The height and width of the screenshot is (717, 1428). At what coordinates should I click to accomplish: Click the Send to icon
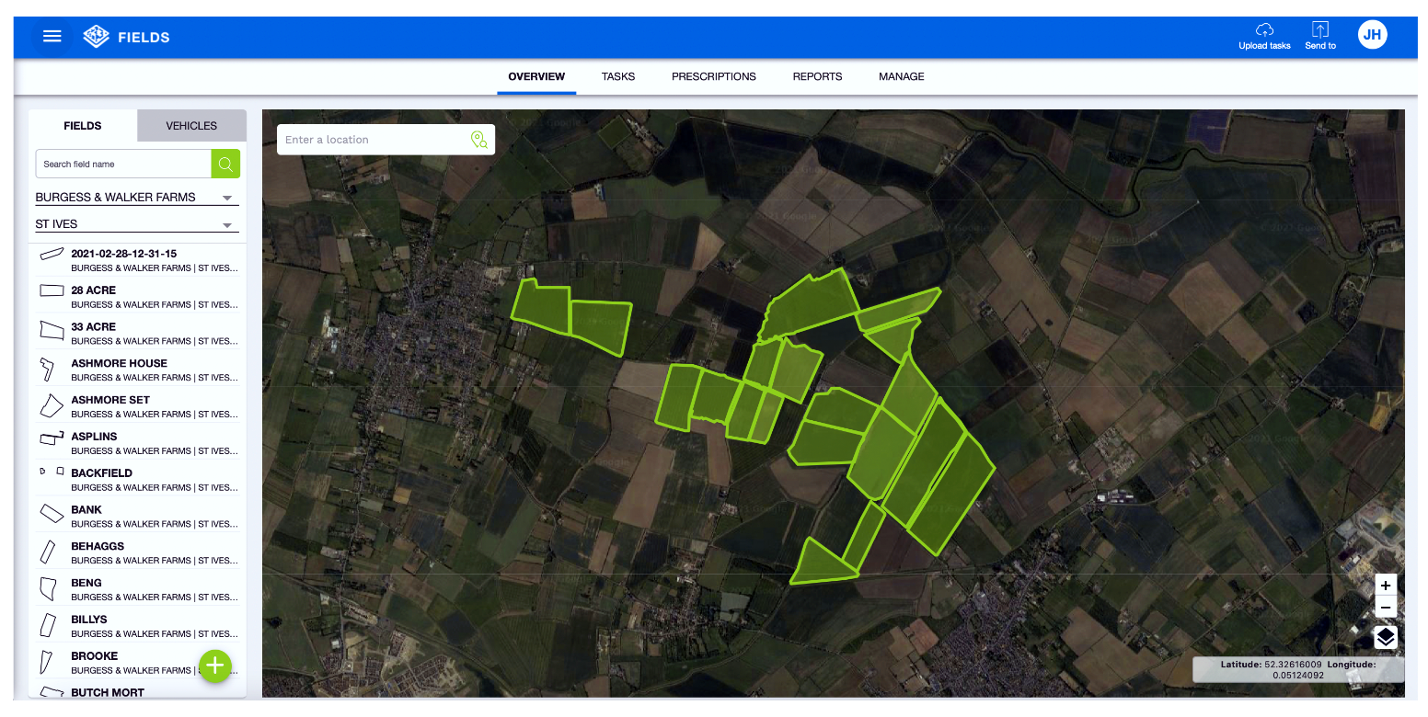pos(1320,30)
